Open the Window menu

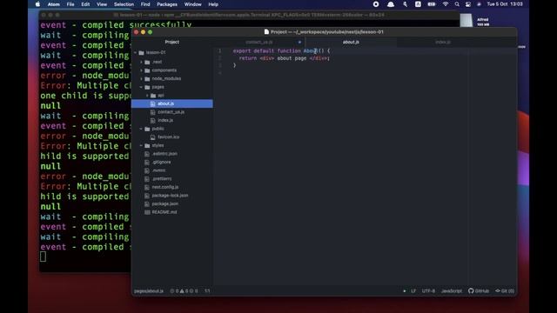[193, 4]
